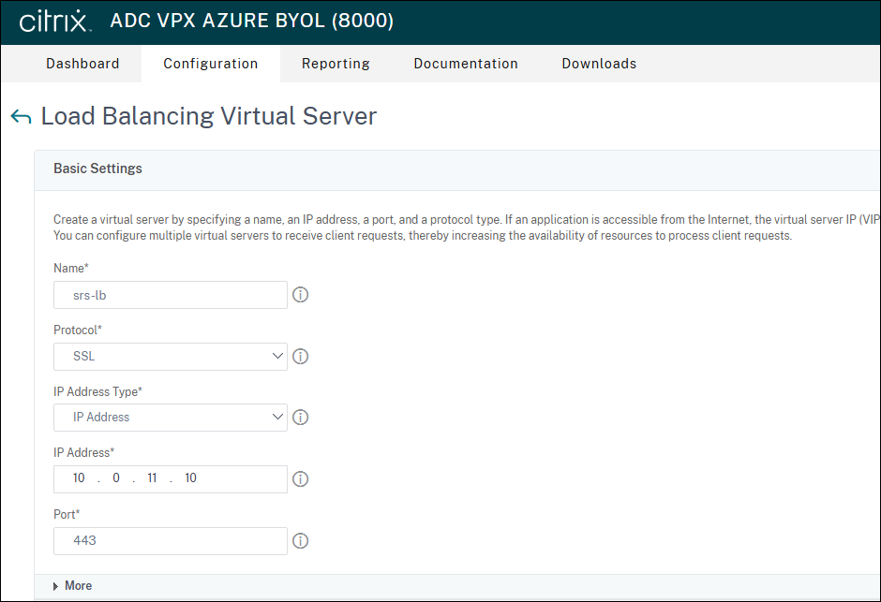Go to the Documentation tab
The image size is (881, 602).
[x=466, y=64]
